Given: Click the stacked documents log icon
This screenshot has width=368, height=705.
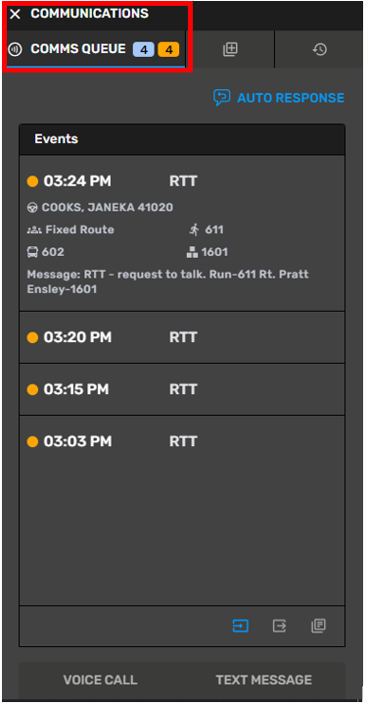Looking at the screenshot, I should (319, 626).
